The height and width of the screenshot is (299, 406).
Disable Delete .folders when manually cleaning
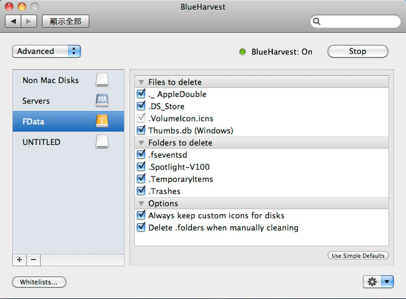[x=141, y=227]
